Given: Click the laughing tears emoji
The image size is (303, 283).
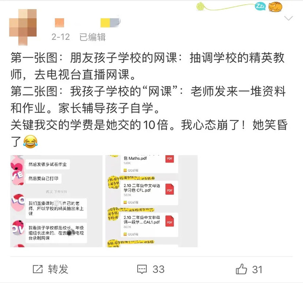Looking at the screenshot, I should click(30, 142).
